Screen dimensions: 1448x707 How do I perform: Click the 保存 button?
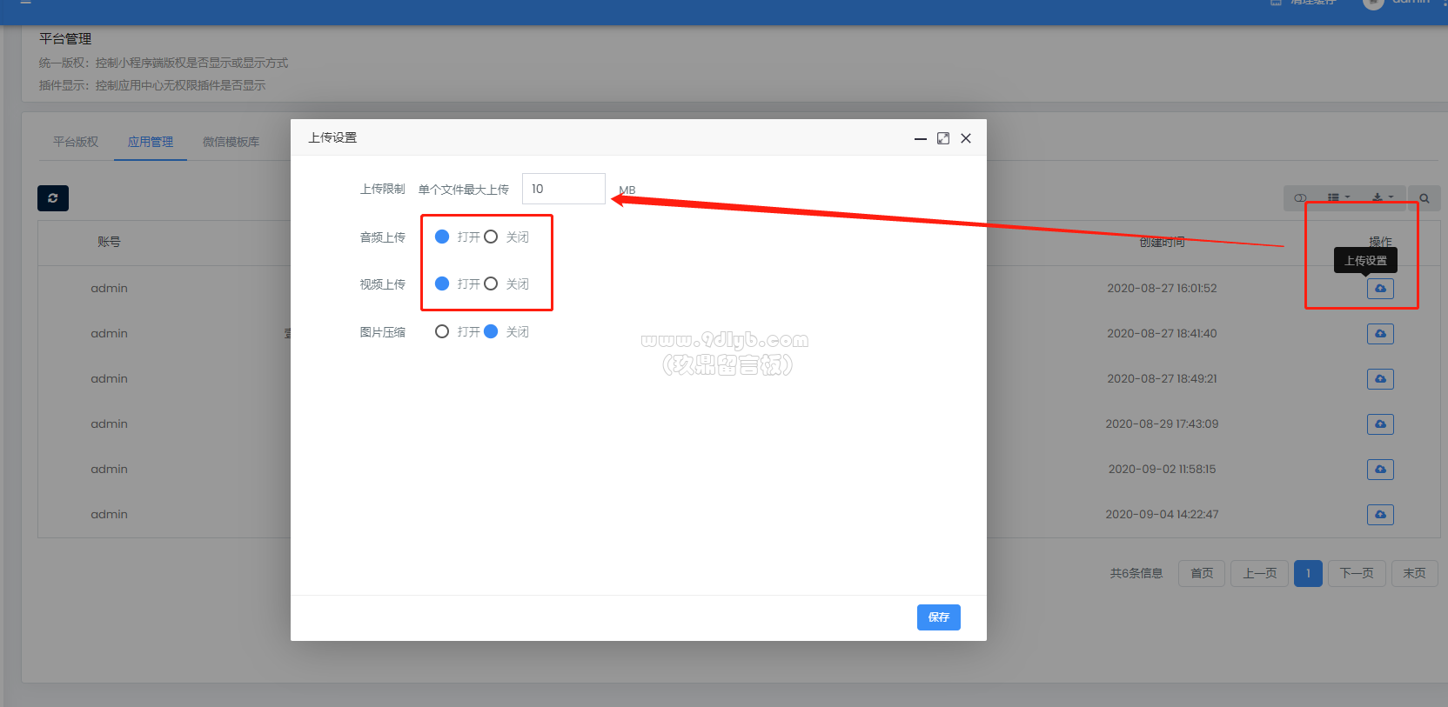939,617
